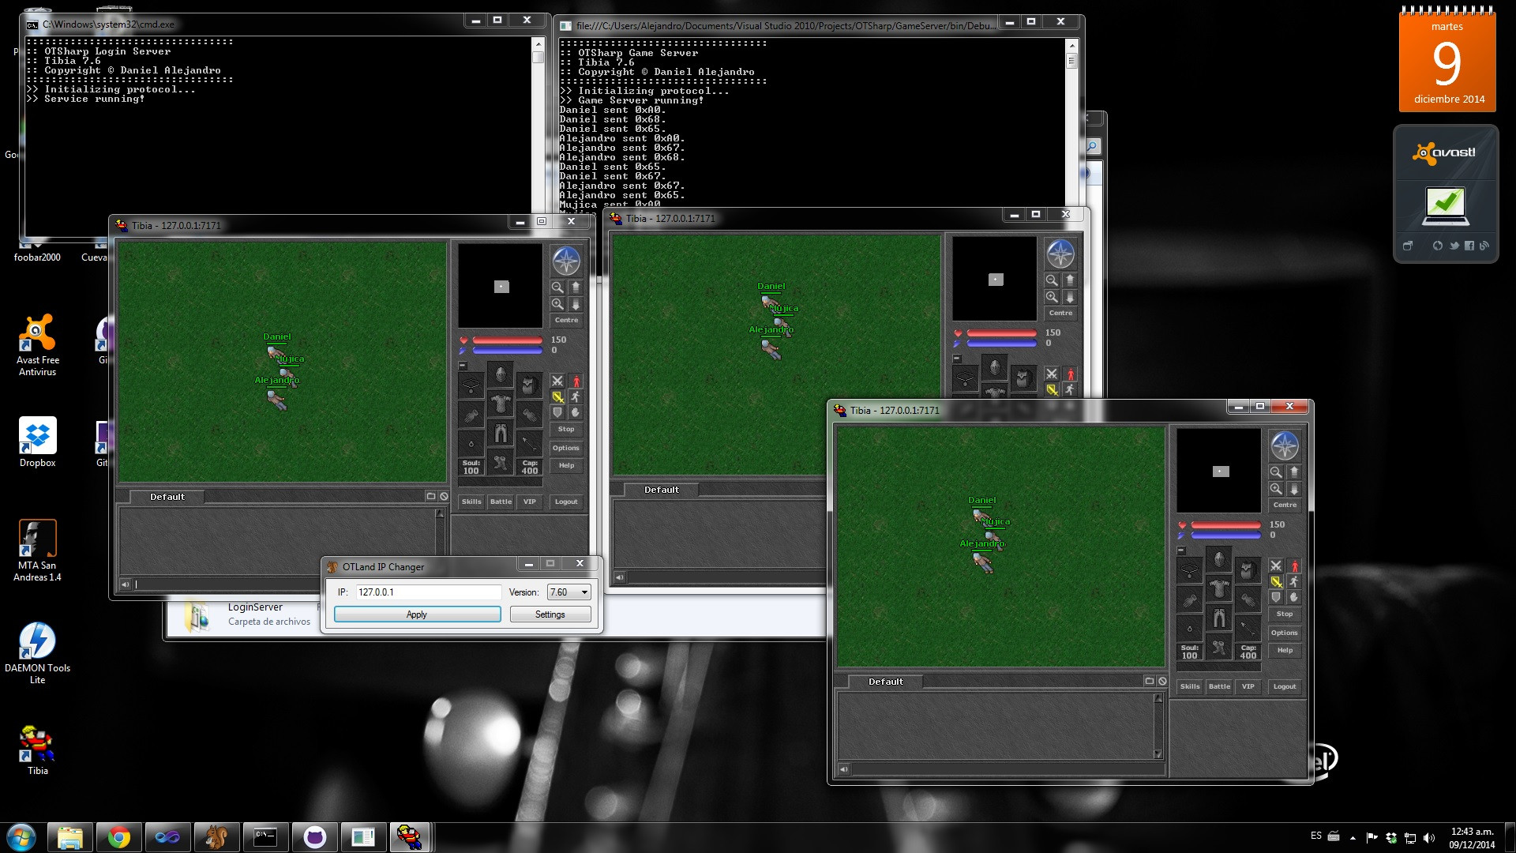
Task: Click Logout in the leftmost Tibia window
Action: 566,502
